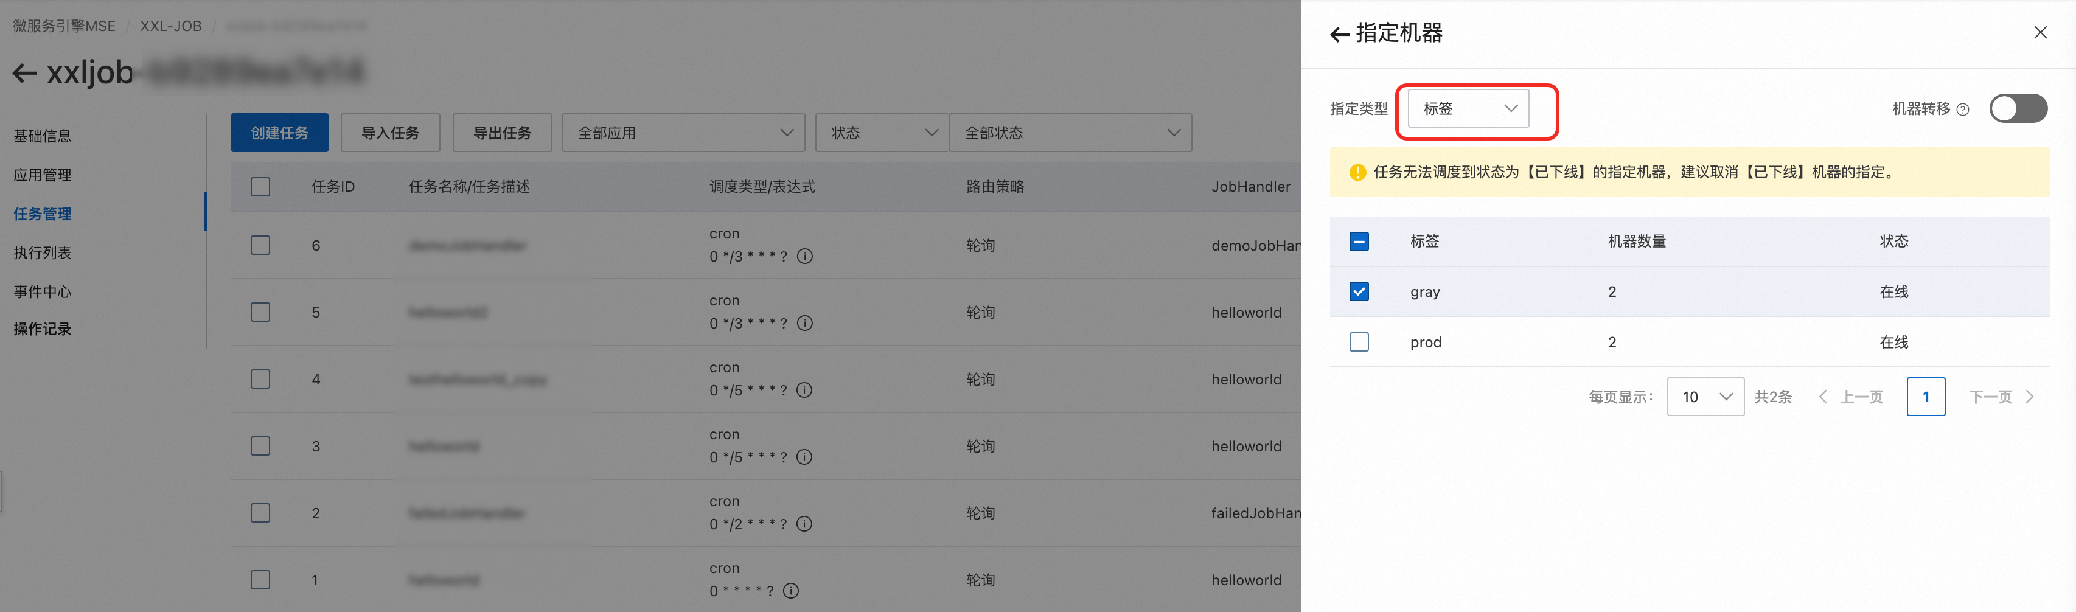Click the 任务ID column header
Image resolution: width=2076 pixels, height=612 pixels.
(x=333, y=187)
